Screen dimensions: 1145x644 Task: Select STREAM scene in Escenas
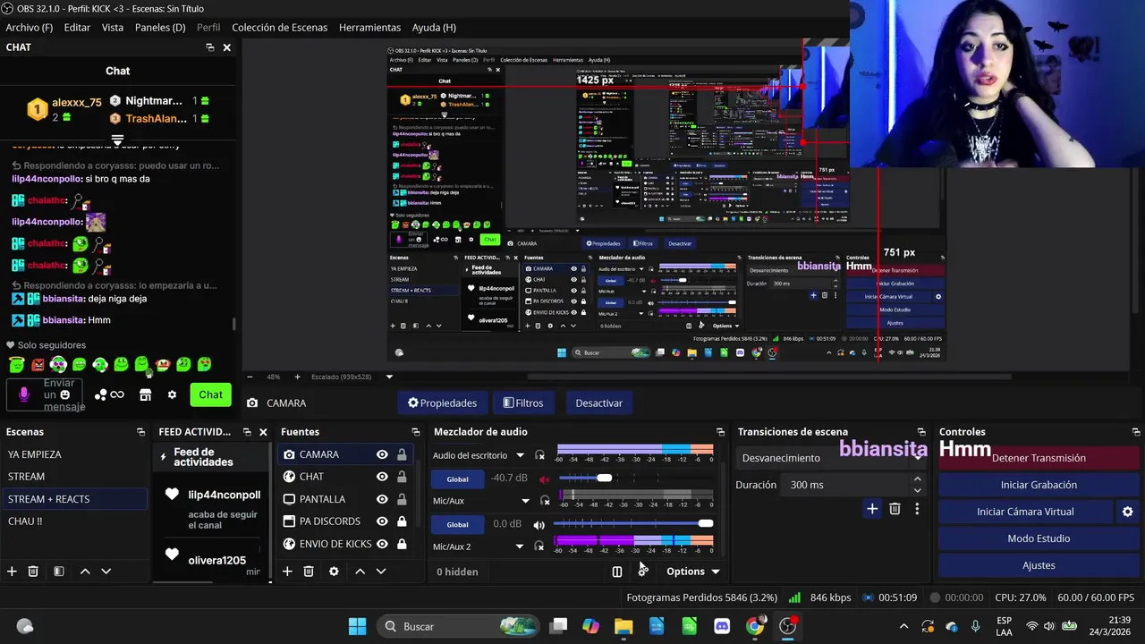(x=74, y=477)
